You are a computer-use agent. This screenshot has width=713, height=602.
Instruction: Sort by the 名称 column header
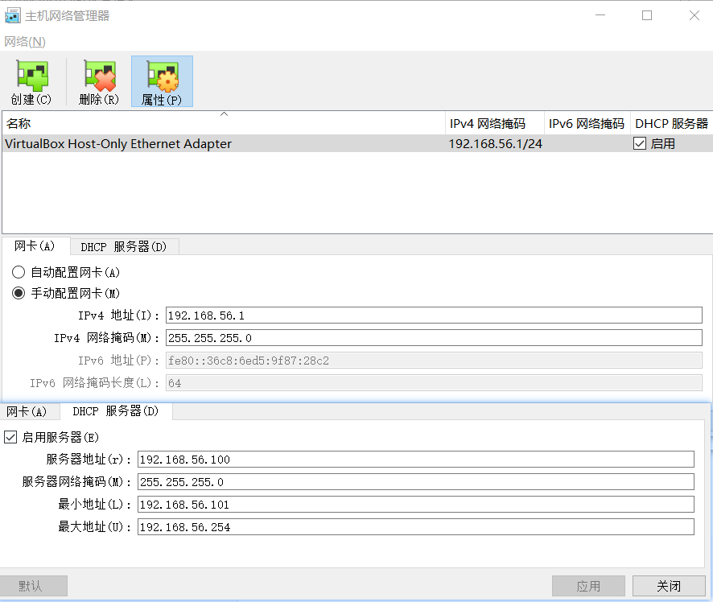click(224, 123)
